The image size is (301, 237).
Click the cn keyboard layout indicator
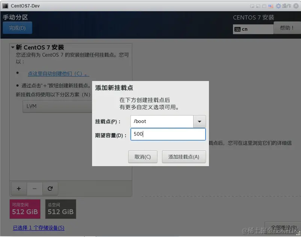pyautogui.click(x=253, y=29)
